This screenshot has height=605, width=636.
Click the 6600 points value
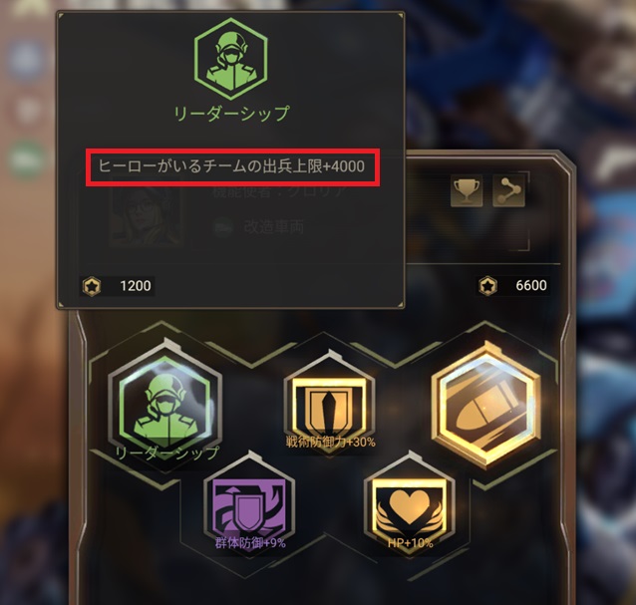531,285
